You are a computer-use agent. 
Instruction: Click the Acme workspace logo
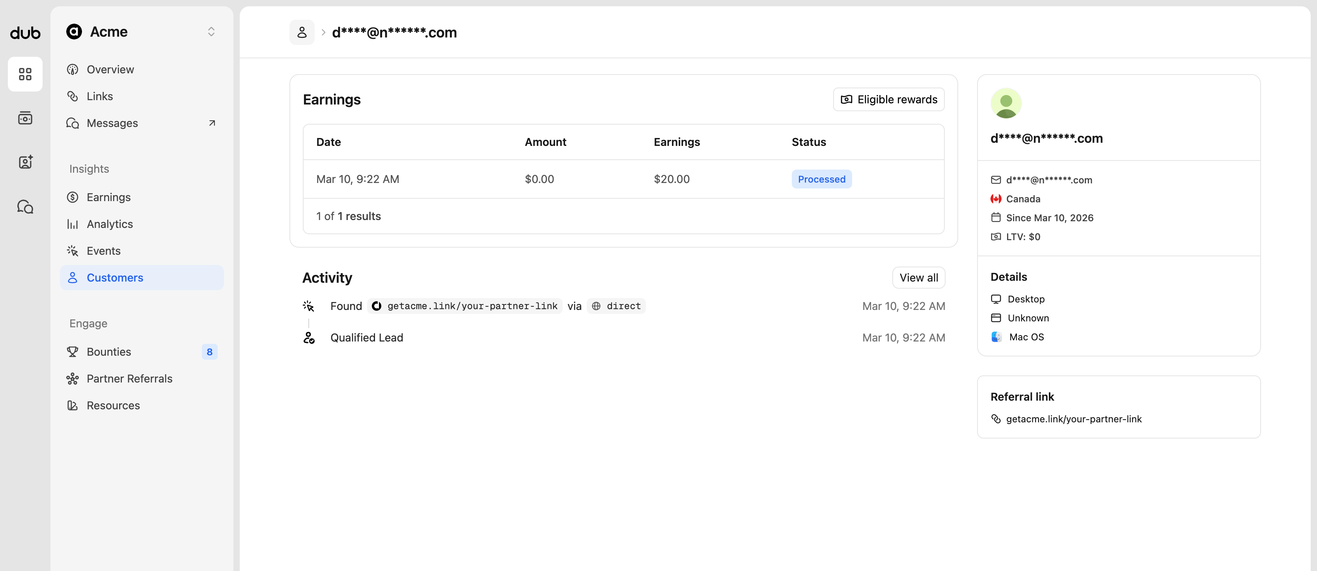[x=74, y=32]
